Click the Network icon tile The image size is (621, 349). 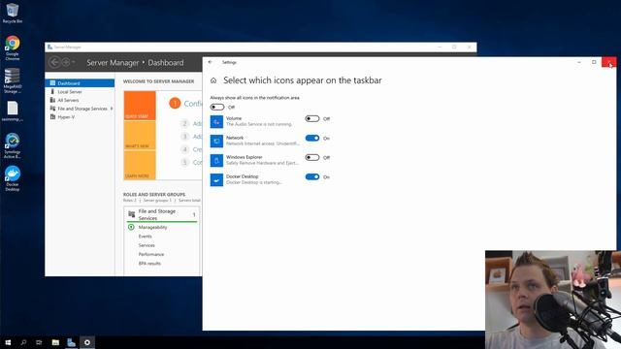216,141
